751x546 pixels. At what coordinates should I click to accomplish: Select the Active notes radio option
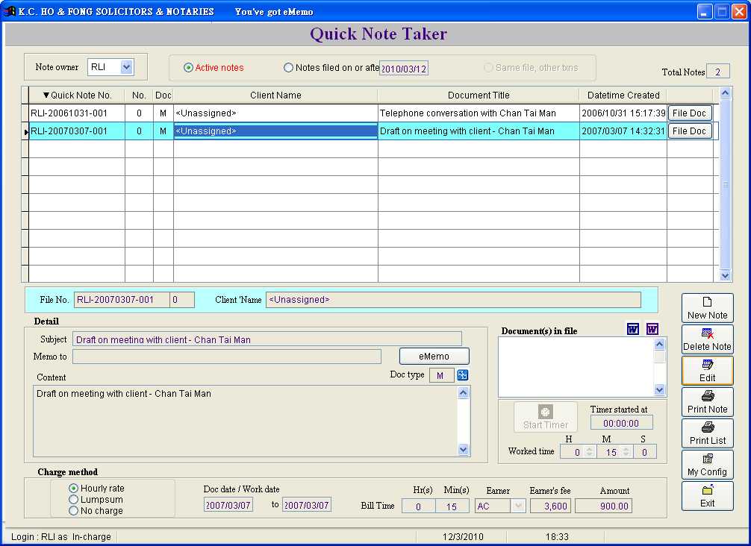(189, 68)
